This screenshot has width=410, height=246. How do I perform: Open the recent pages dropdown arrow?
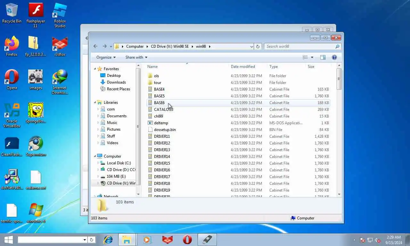coord(111,46)
